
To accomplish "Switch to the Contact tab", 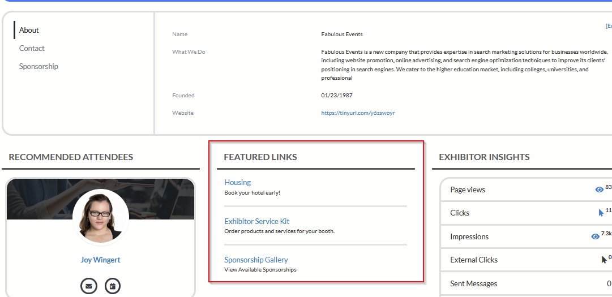I will (x=32, y=49).
